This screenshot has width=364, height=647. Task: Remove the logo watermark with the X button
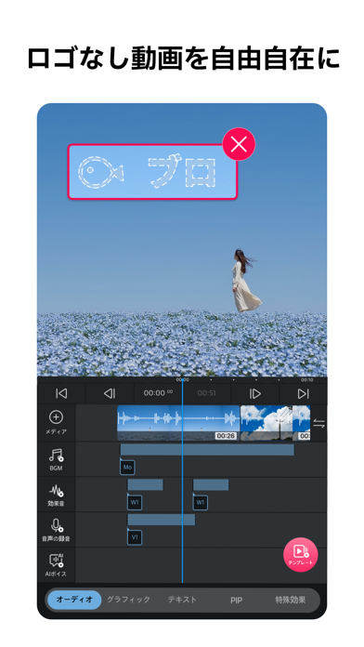(x=239, y=144)
